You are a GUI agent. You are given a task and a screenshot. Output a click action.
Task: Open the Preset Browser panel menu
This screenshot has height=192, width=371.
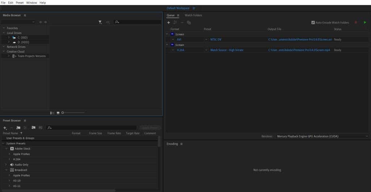[x=25, y=121]
